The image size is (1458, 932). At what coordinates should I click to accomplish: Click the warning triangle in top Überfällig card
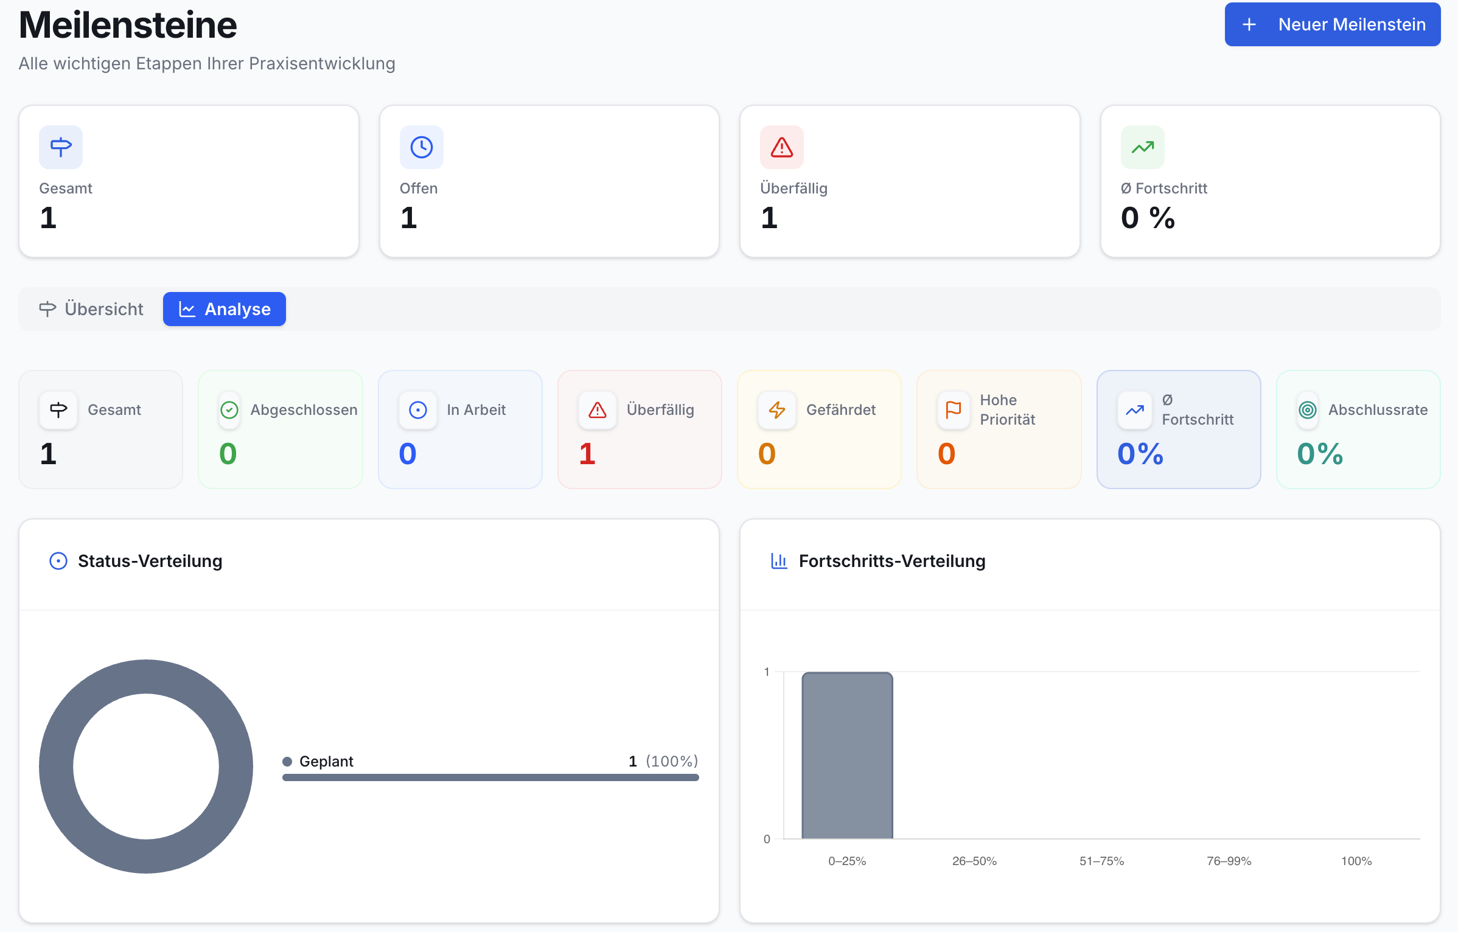pos(782,147)
